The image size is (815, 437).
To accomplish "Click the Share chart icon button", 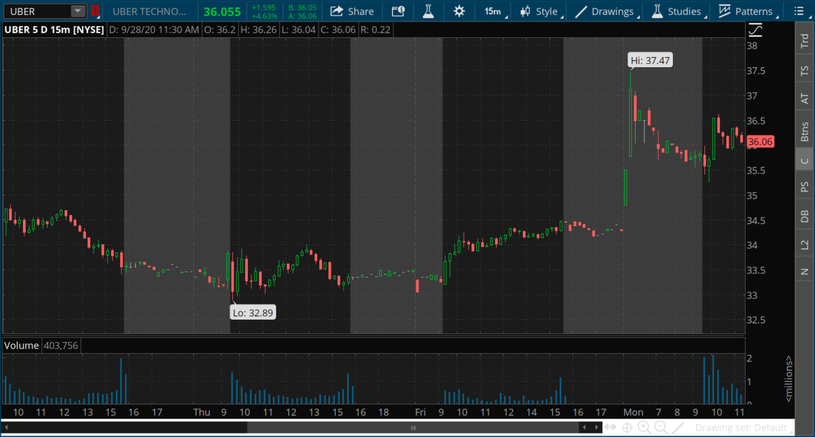I will (x=352, y=12).
